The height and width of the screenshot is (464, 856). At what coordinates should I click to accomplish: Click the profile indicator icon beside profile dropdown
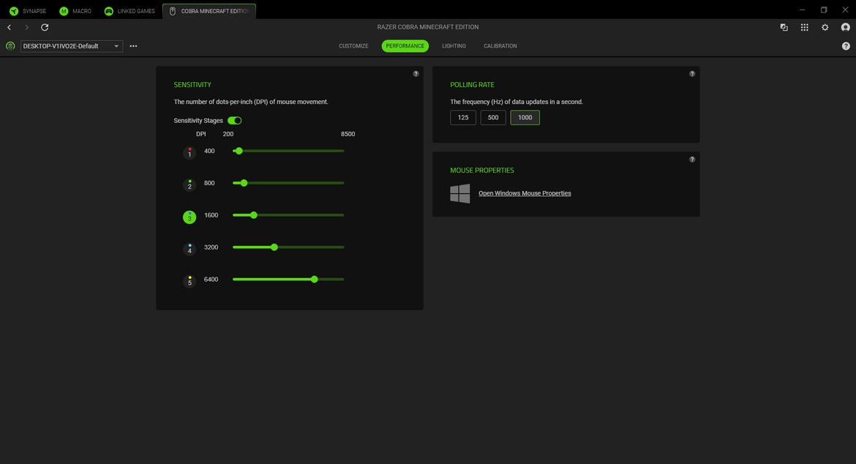(10, 46)
